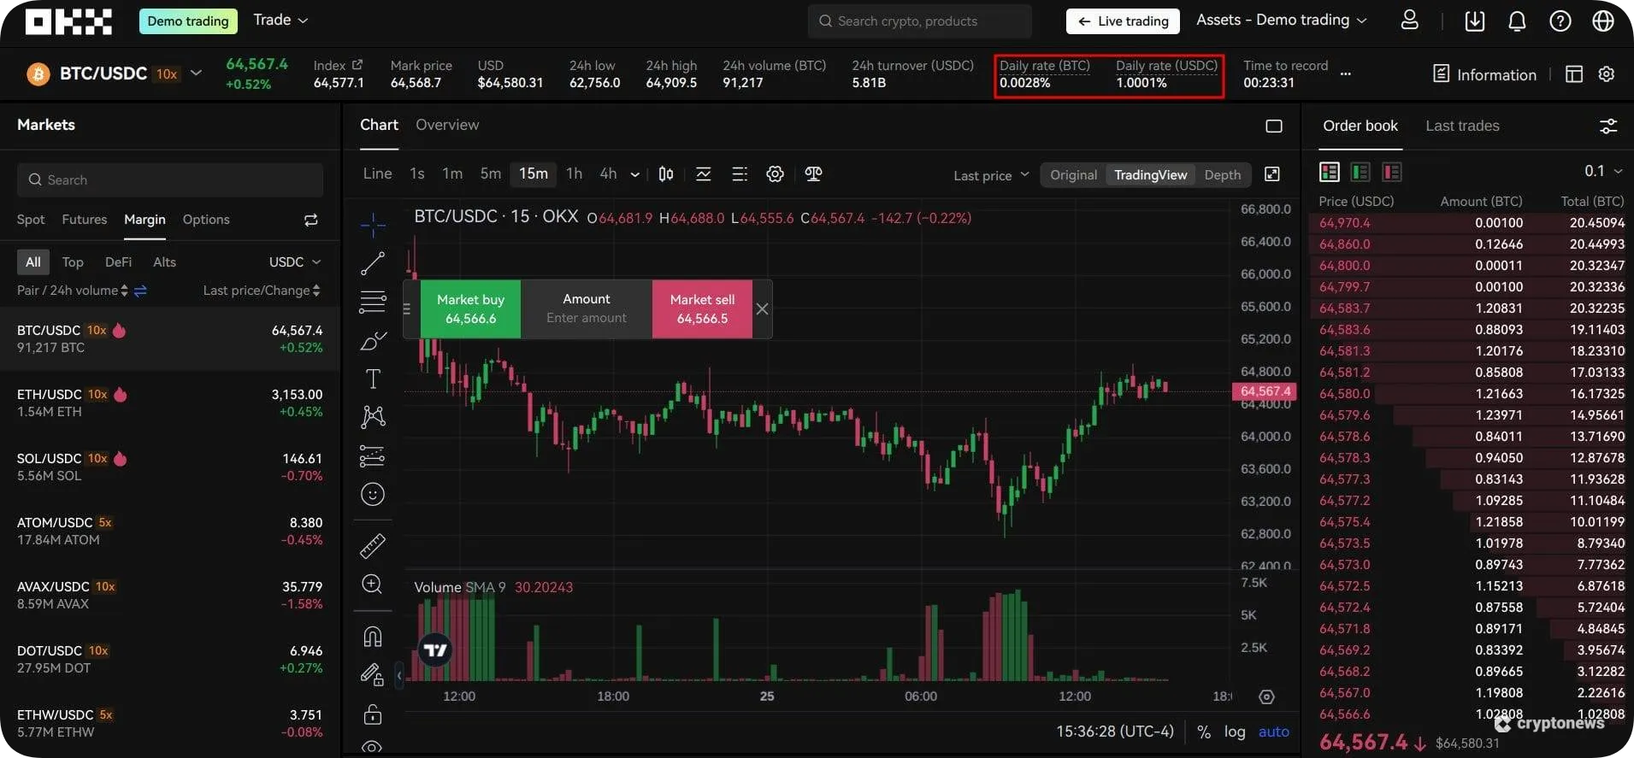
Task: Expand more timeframes dropdown after 4h
Action: coord(634,174)
